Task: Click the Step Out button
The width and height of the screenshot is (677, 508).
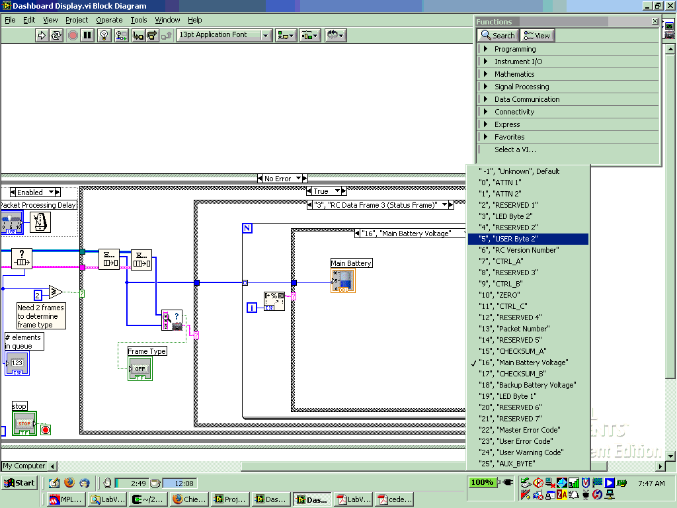Action: coord(167,36)
